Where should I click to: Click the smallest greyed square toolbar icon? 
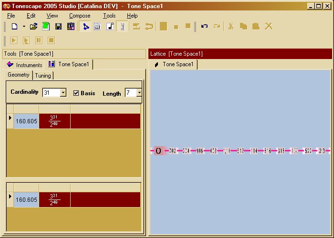point(176,27)
